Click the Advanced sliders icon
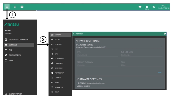Viewport: 172px width, 101px height. pos(52,87)
